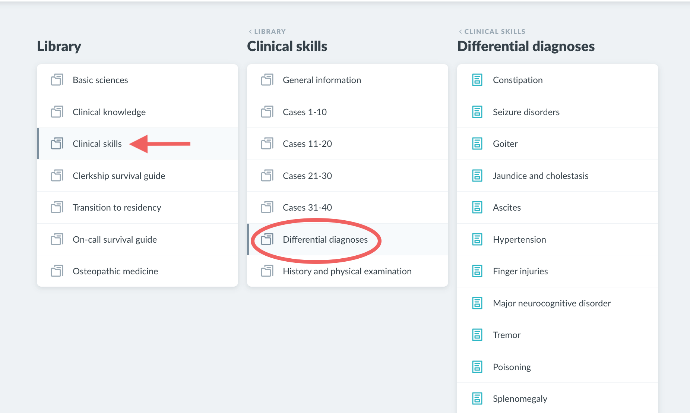This screenshot has width=690, height=413.
Task: Open the Goiter article
Action: (558, 144)
